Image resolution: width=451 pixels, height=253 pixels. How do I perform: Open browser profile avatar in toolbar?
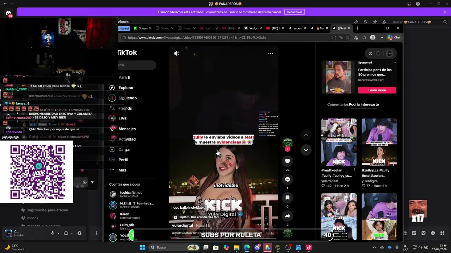[x=373, y=38]
